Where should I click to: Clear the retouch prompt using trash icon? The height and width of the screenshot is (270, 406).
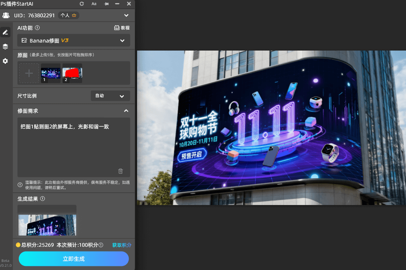point(120,171)
